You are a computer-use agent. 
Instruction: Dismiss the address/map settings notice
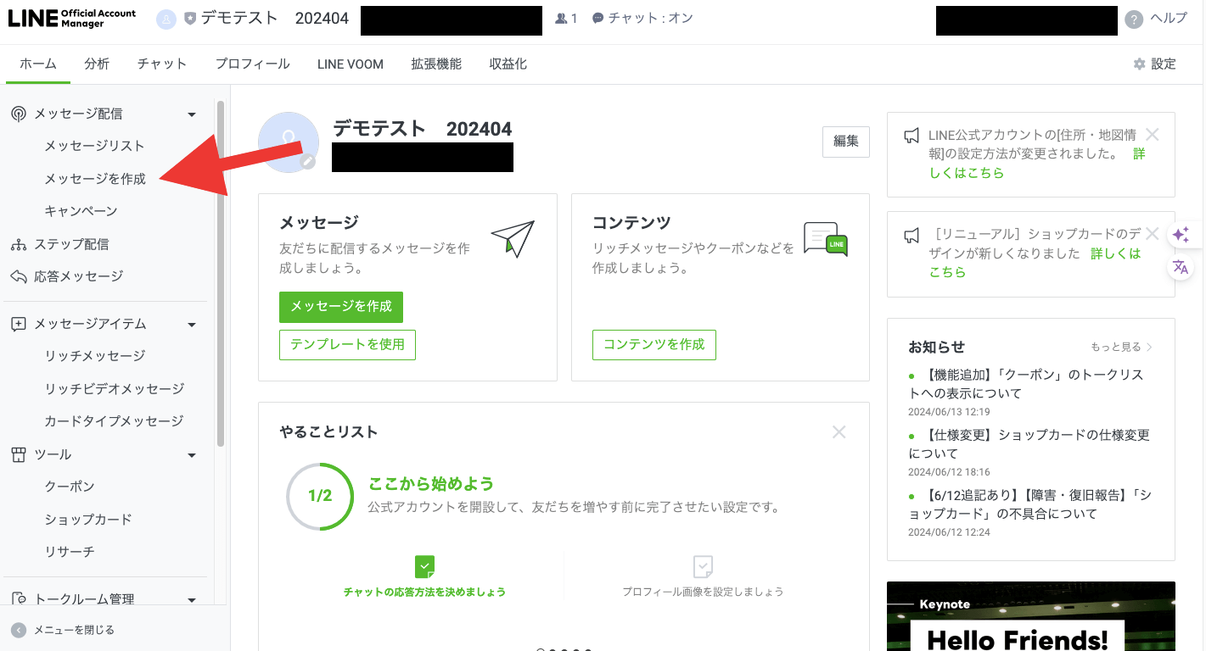(x=1152, y=134)
